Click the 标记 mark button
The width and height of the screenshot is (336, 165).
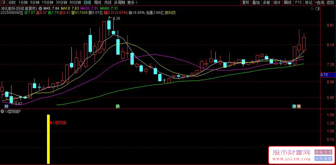pyautogui.click(x=308, y=3)
